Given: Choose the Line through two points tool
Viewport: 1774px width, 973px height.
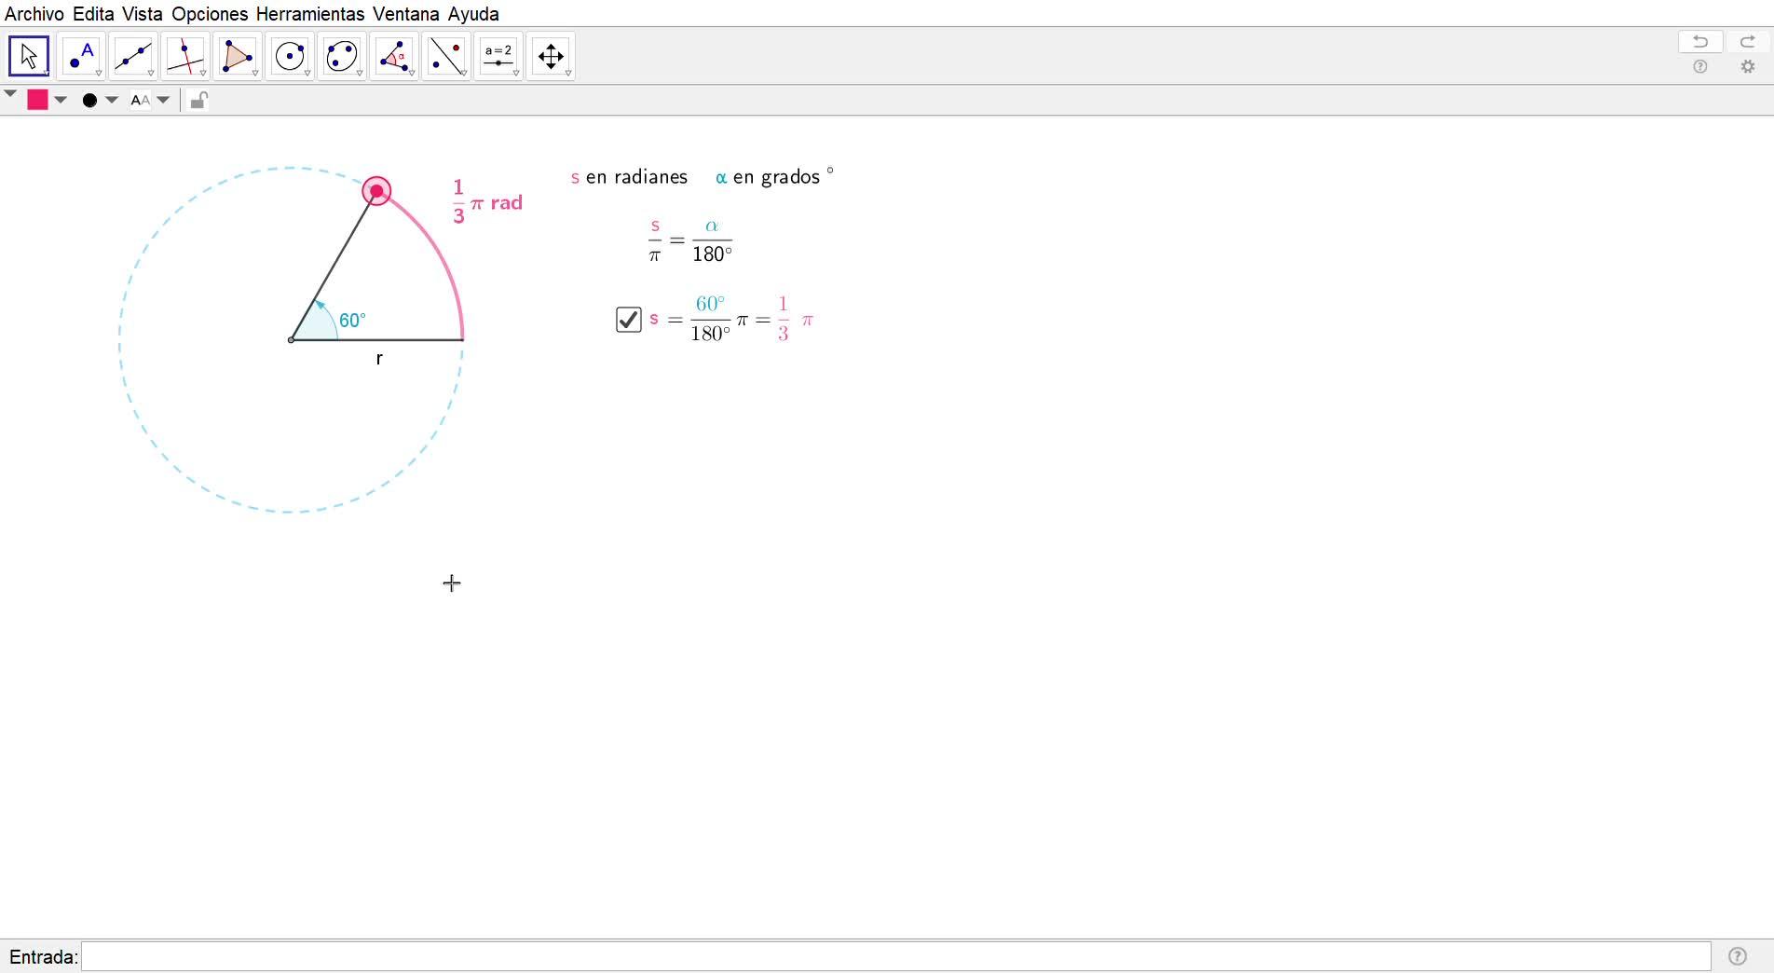Looking at the screenshot, I should click(133, 57).
